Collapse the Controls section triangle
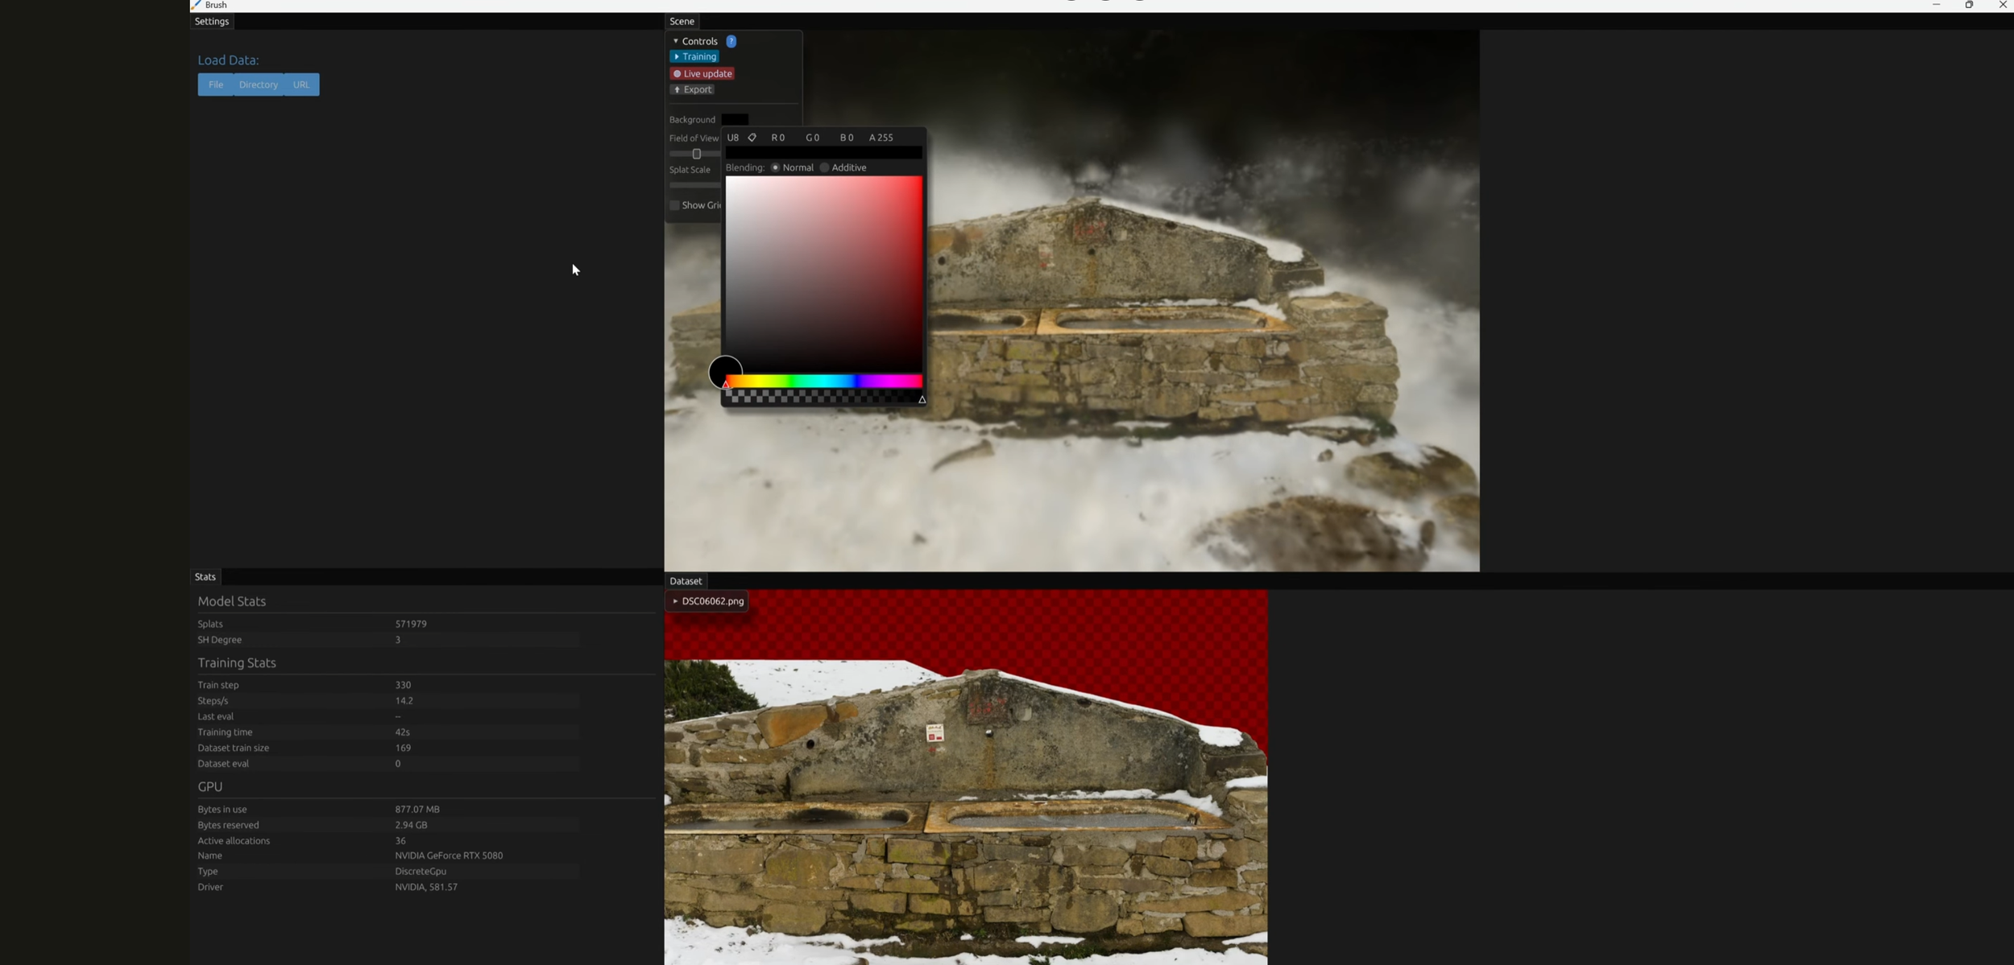2014x965 pixels. 675,41
